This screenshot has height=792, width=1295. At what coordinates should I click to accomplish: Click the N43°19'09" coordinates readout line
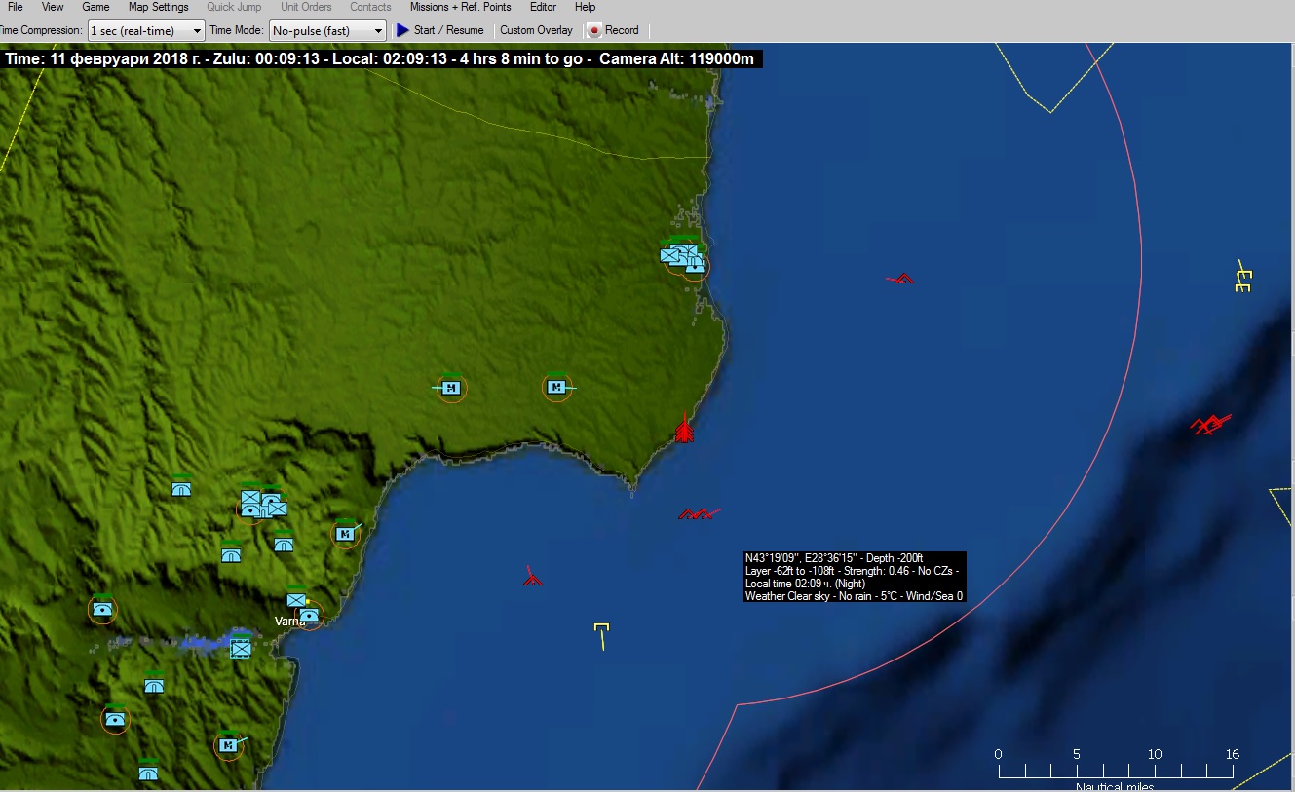click(834, 558)
